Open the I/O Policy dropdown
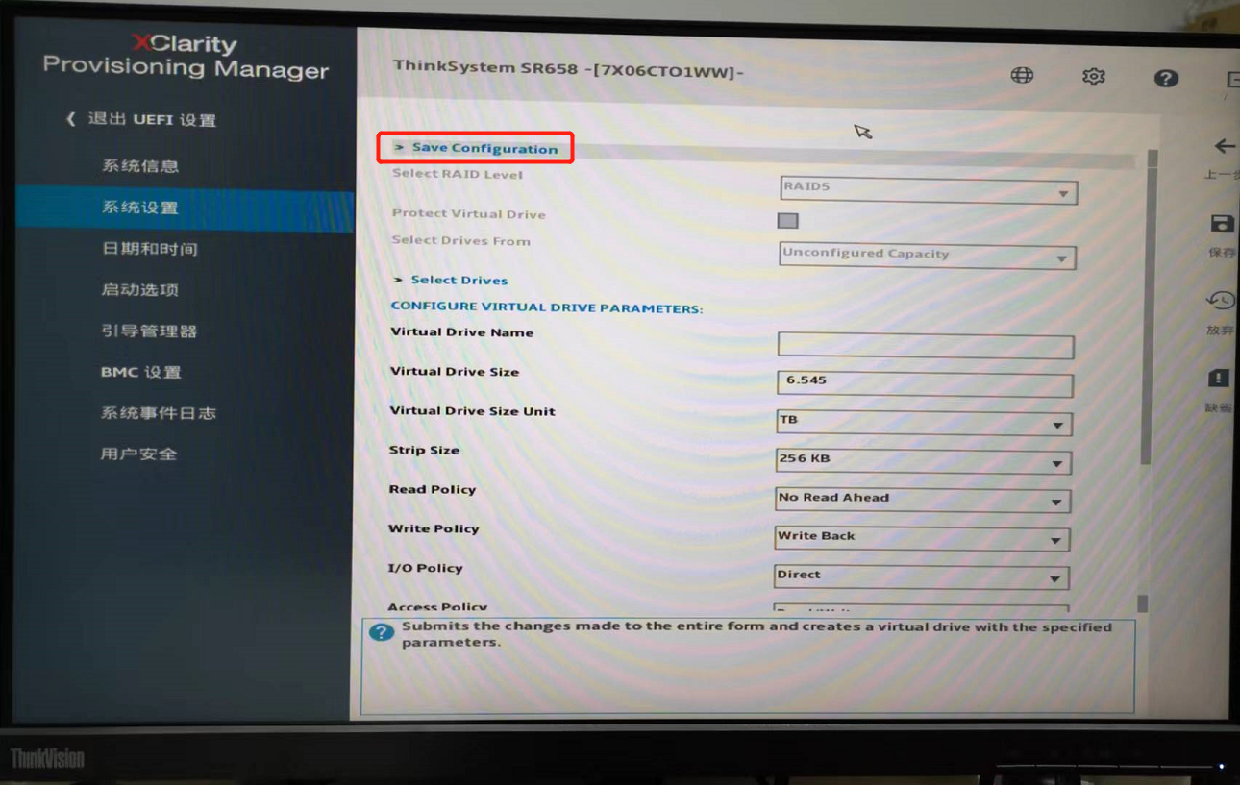 click(x=921, y=576)
